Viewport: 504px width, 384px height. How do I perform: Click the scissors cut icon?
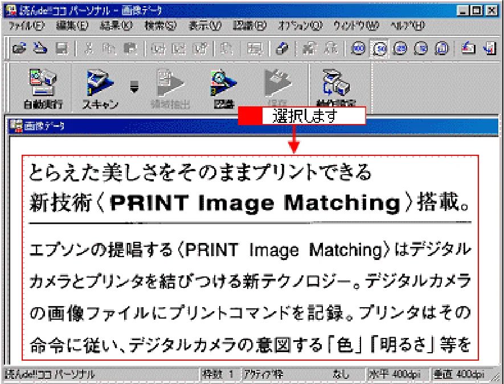(89, 48)
